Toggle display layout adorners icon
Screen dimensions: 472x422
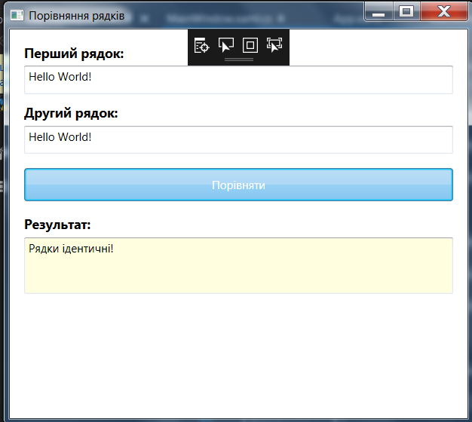(250, 45)
